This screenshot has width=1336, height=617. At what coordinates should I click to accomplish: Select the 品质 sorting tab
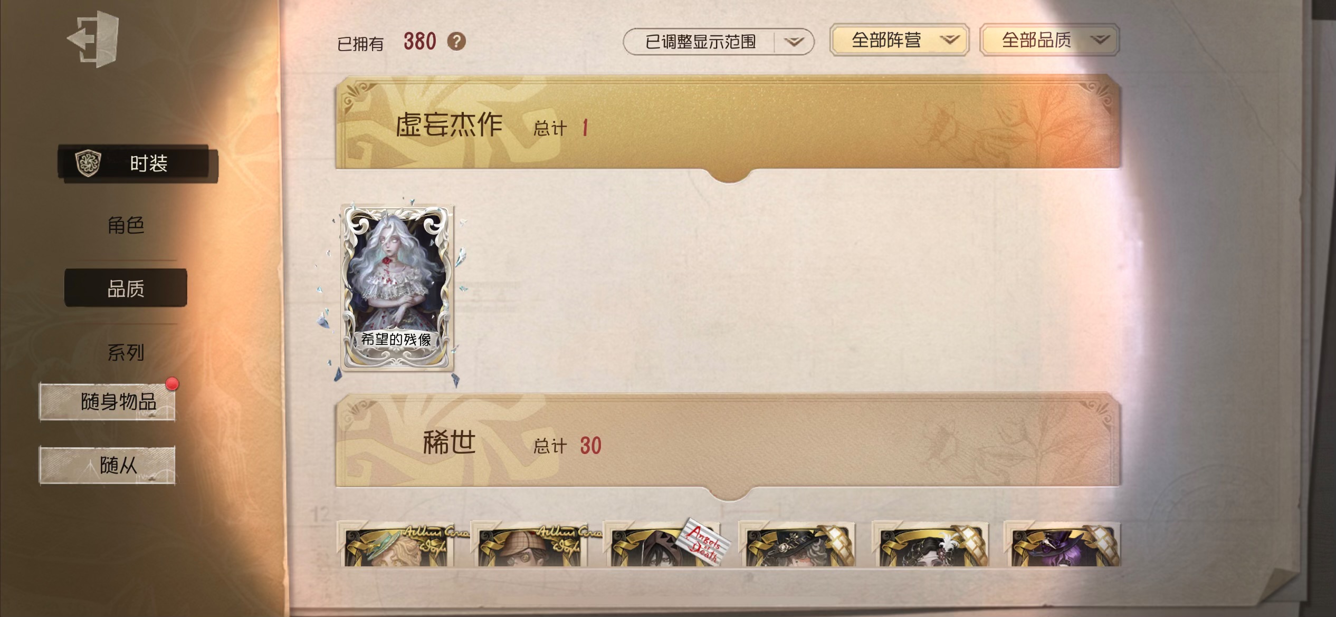[126, 288]
